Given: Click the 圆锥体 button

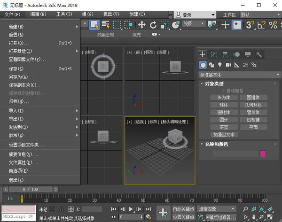Looking at the screenshot, I should pos(253,98).
